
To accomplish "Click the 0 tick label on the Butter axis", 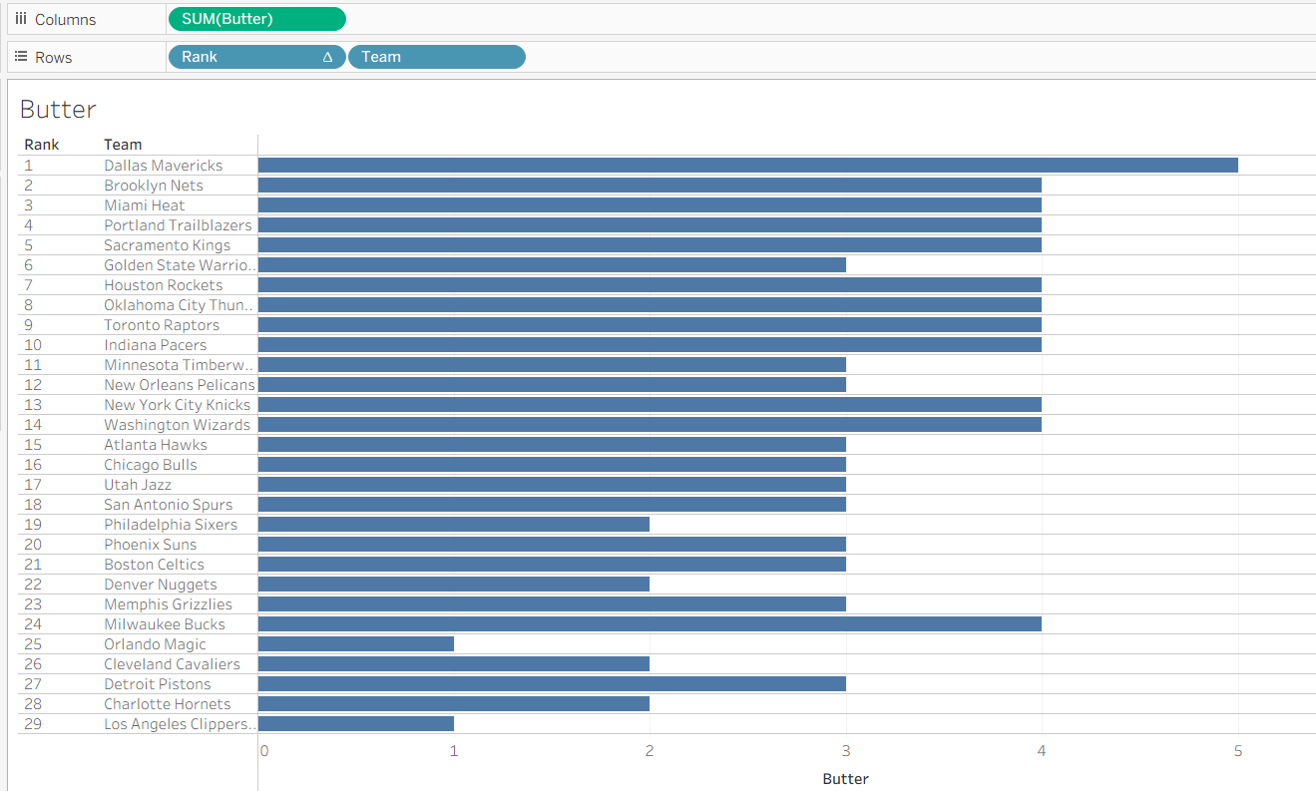I will 263,751.
